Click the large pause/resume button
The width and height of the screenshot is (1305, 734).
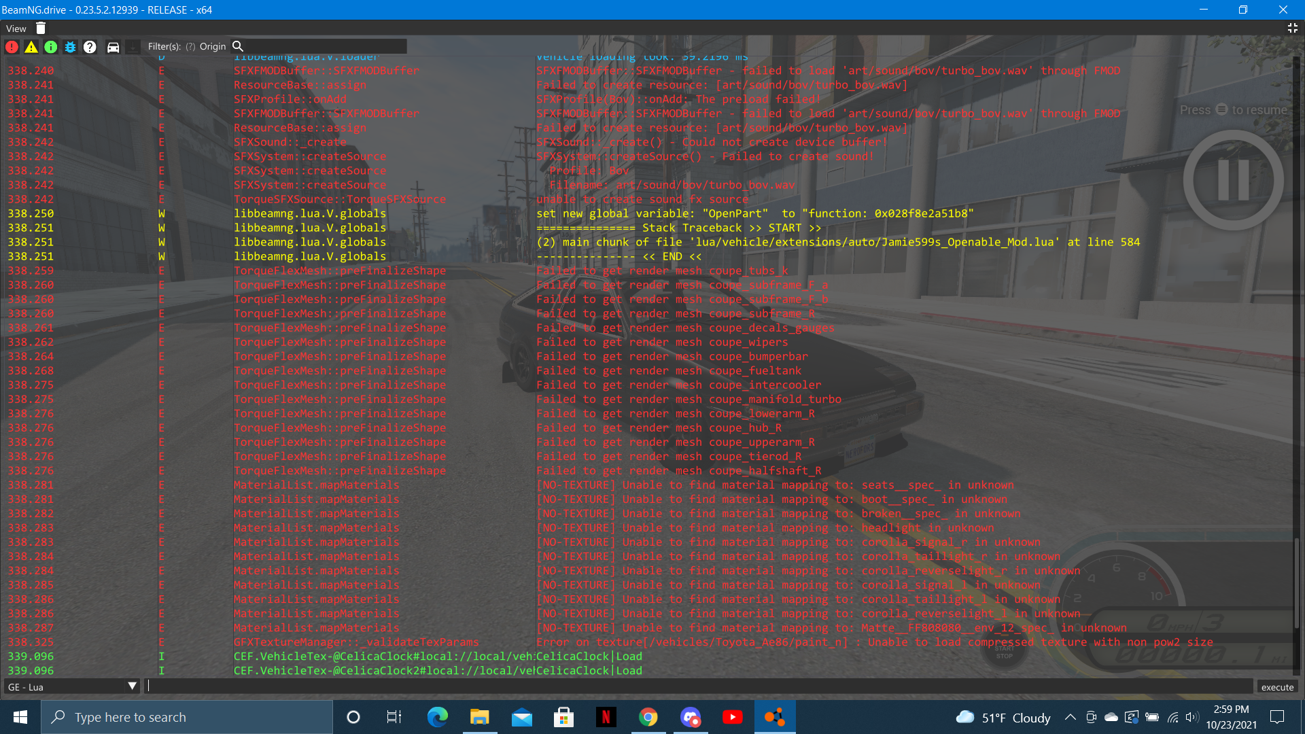pyautogui.click(x=1234, y=180)
